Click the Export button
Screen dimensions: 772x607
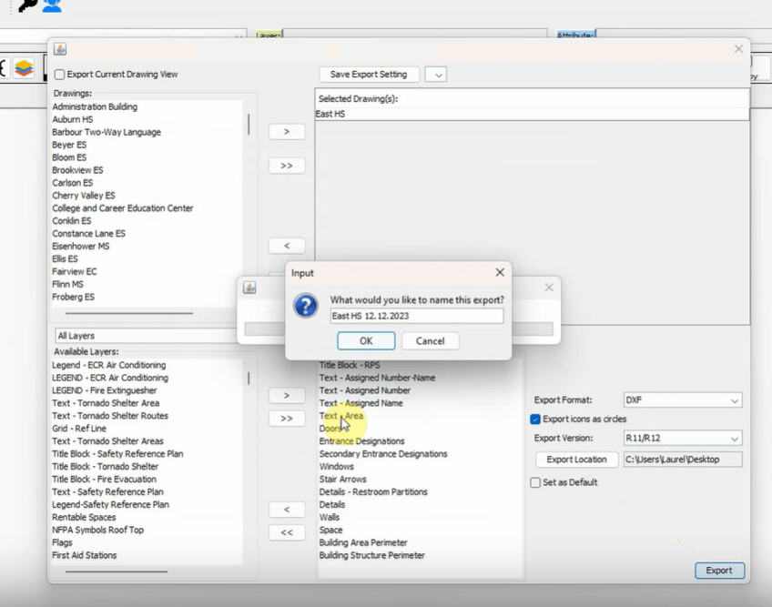point(719,570)
